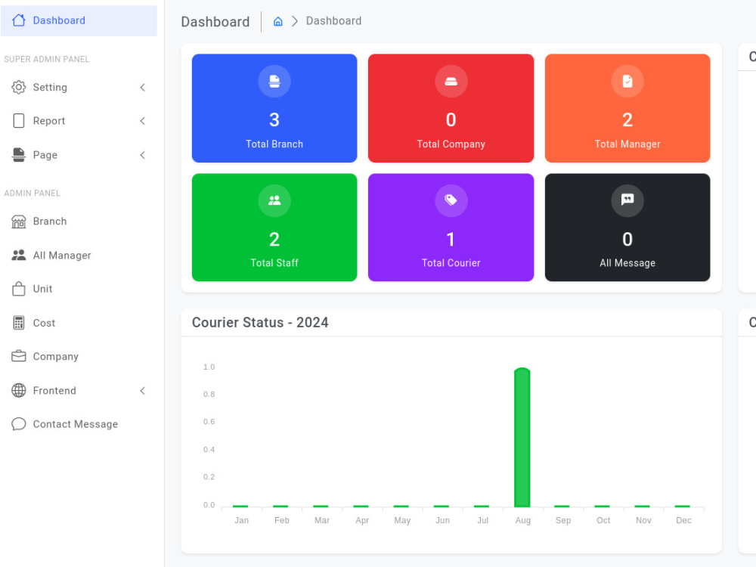Open the dark All Message card
This screenshot has width=756, height=567.
click(x=627, y=227)
